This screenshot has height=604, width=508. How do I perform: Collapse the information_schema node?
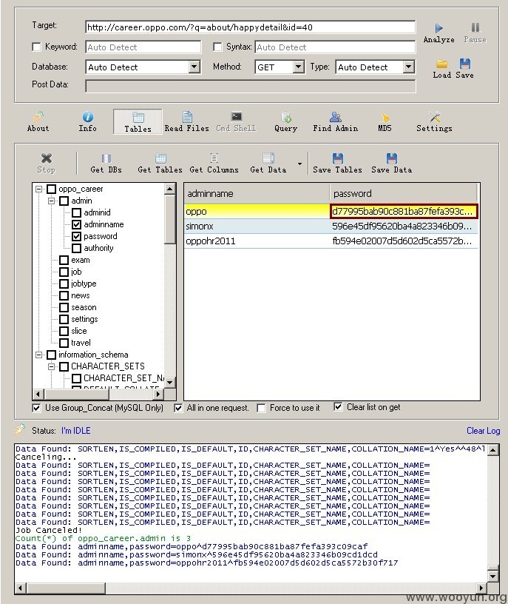tap(39, 355)
